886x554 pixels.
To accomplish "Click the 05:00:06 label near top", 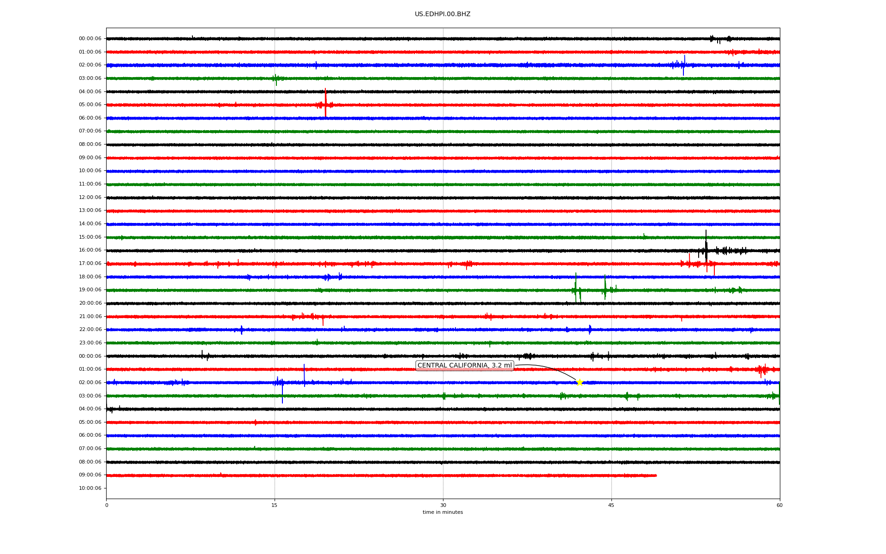I will [x=90, y=105].
